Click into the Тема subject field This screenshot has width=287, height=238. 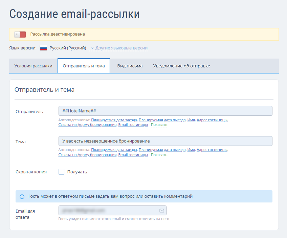[165, 141]
